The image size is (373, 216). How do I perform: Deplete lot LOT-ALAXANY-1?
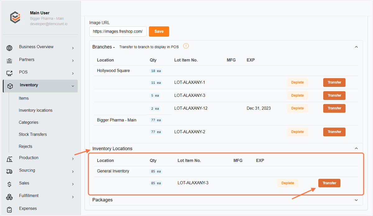(x=297, y=83)
